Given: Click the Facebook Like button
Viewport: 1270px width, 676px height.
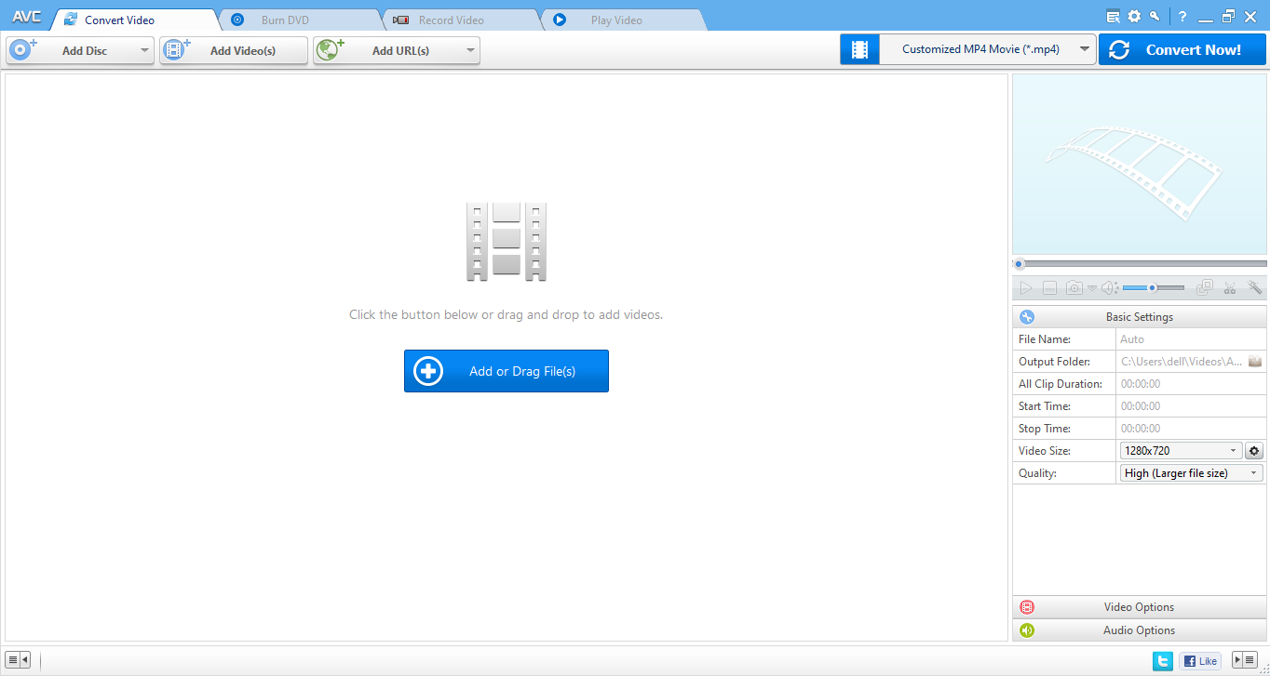Looking at the screenshot, I should pyautogui.click(x=1200, y=661).
